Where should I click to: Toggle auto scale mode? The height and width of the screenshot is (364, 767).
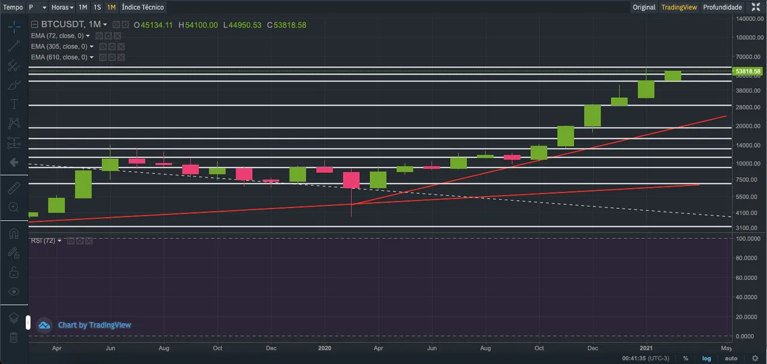click(x=731, y=358)
